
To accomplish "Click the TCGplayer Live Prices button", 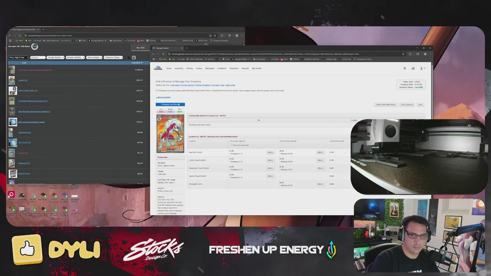I will tap(170, 104).
